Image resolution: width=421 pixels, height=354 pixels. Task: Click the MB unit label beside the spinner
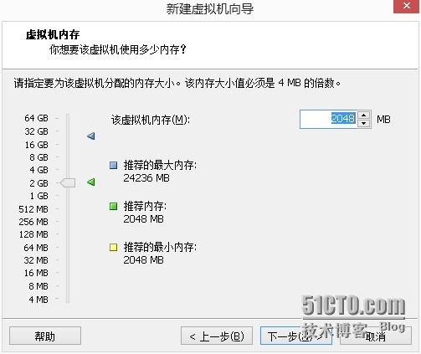click(383, 120)
